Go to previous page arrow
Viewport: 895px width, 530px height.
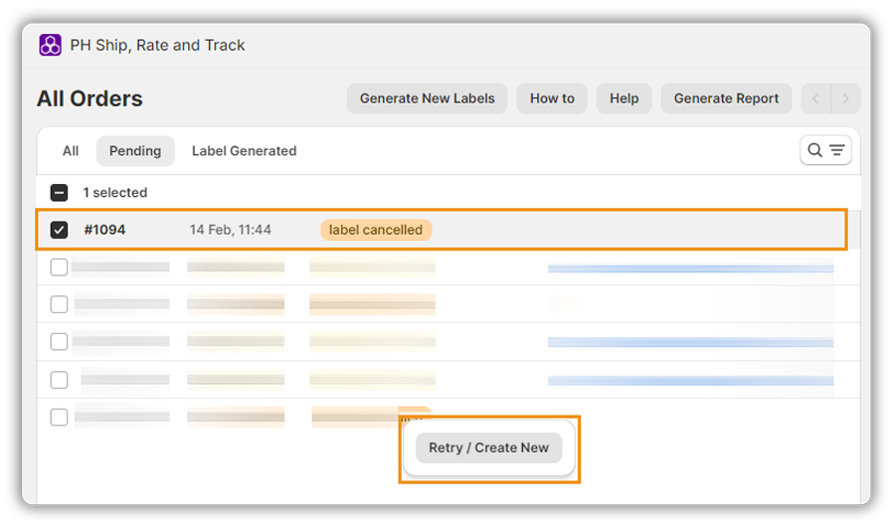816,98
